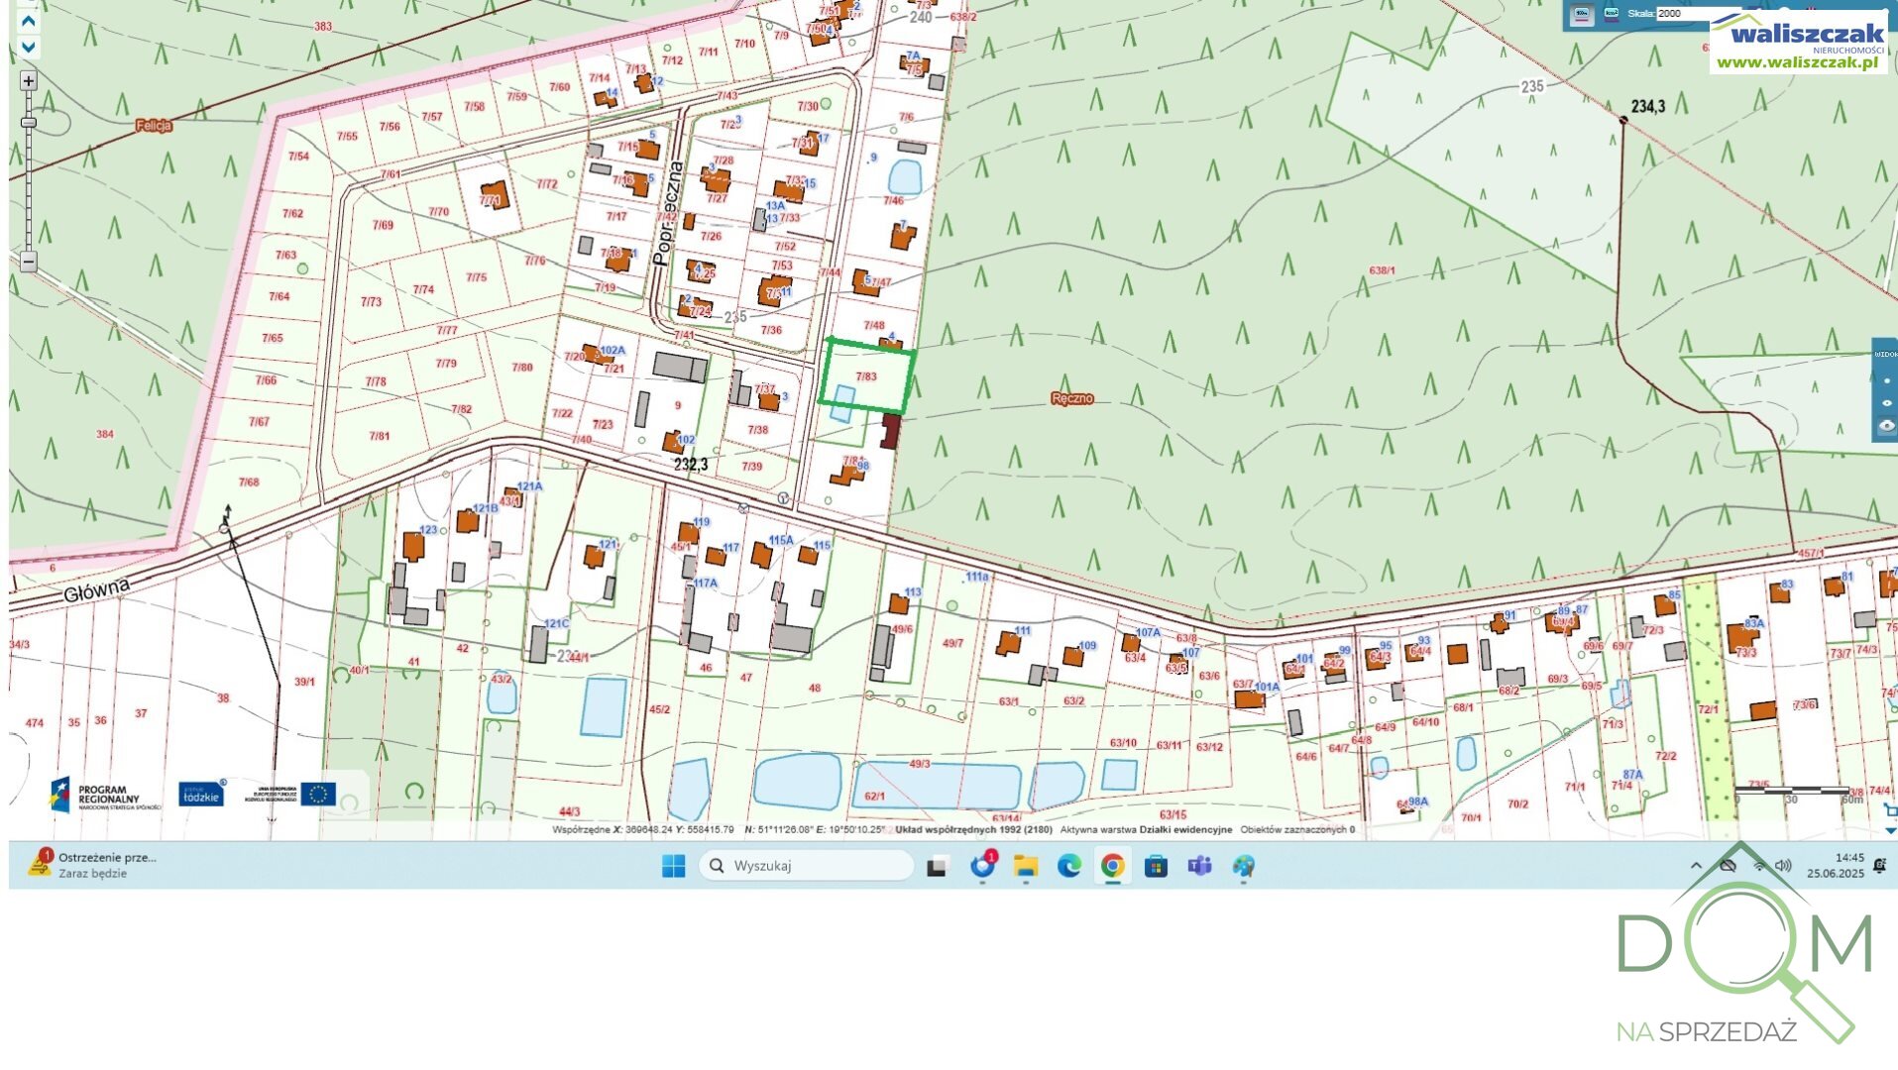Click the zoom out minus button
The height and width of the screenshot is (1070, 1898).
point(29,262)
